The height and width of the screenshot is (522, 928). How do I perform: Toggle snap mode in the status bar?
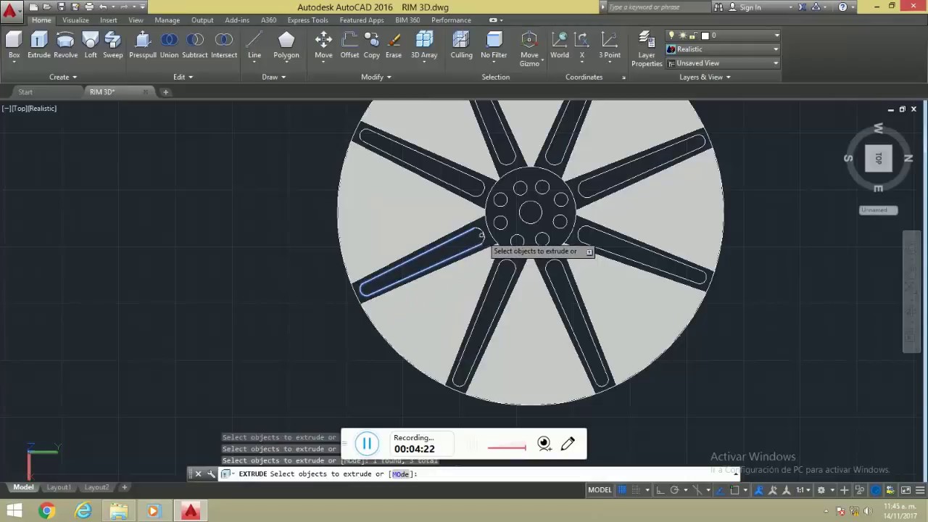637,490
